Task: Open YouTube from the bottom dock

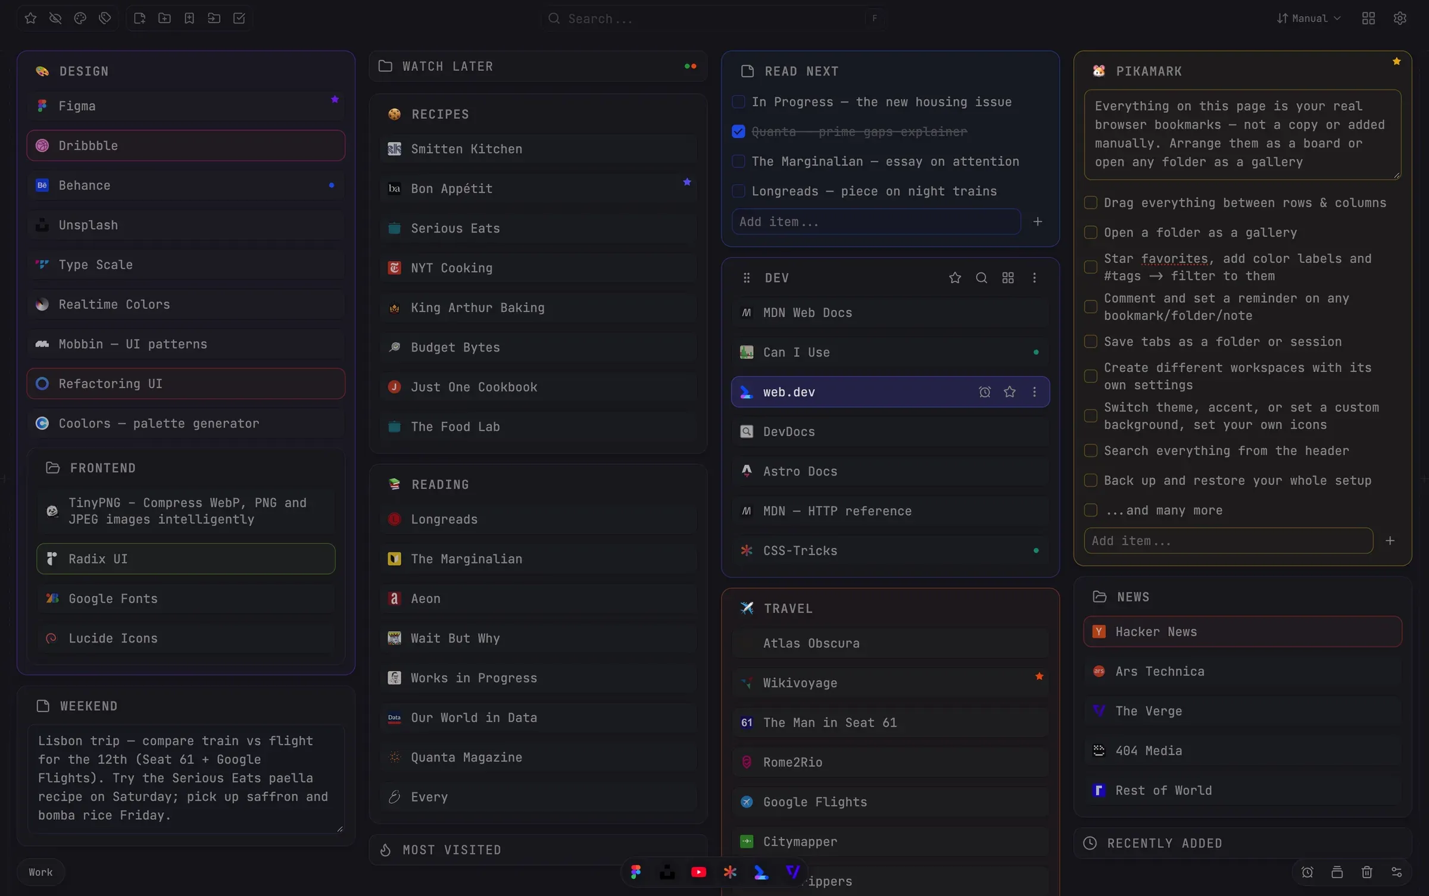Action: click(x=699, y=872)
